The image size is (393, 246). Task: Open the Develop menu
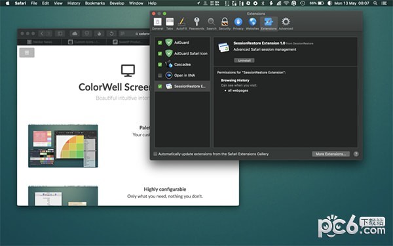117,3
